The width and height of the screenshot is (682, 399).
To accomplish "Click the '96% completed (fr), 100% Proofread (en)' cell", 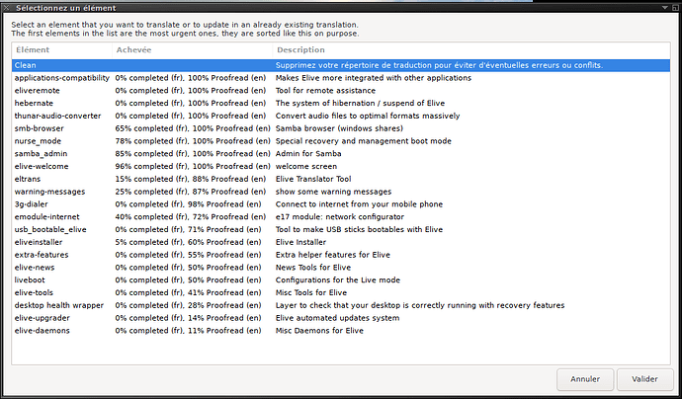I will pos(193,167).
